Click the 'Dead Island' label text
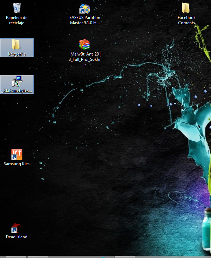The height and width of the screenshot is (258, 211). tap(17, 237)
